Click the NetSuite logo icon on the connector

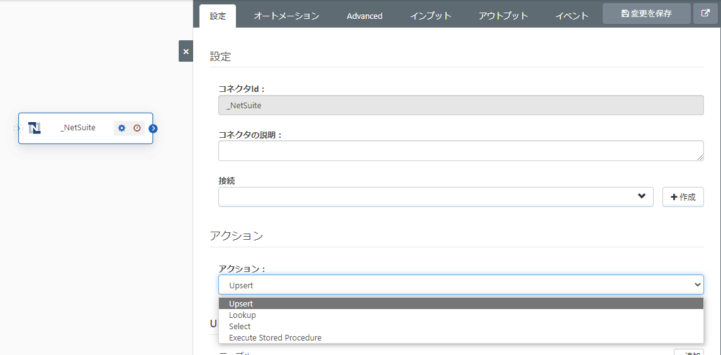point(35,128)
